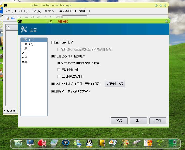Viewport: 185px width, 150px height.
Task: Open the 查看(V) menu
Action: click(50, 11)
